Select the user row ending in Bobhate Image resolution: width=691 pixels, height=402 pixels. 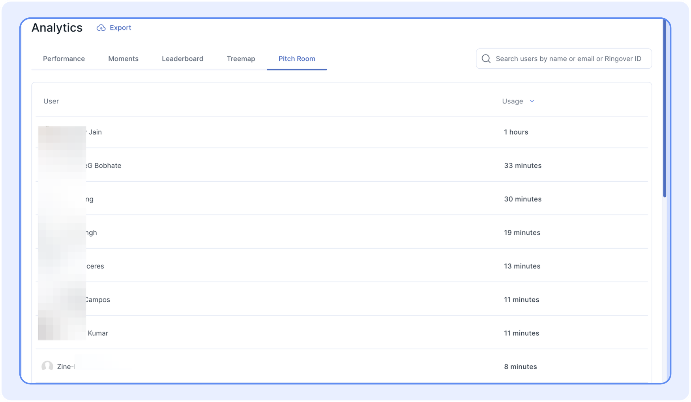(x=104, y=166)
